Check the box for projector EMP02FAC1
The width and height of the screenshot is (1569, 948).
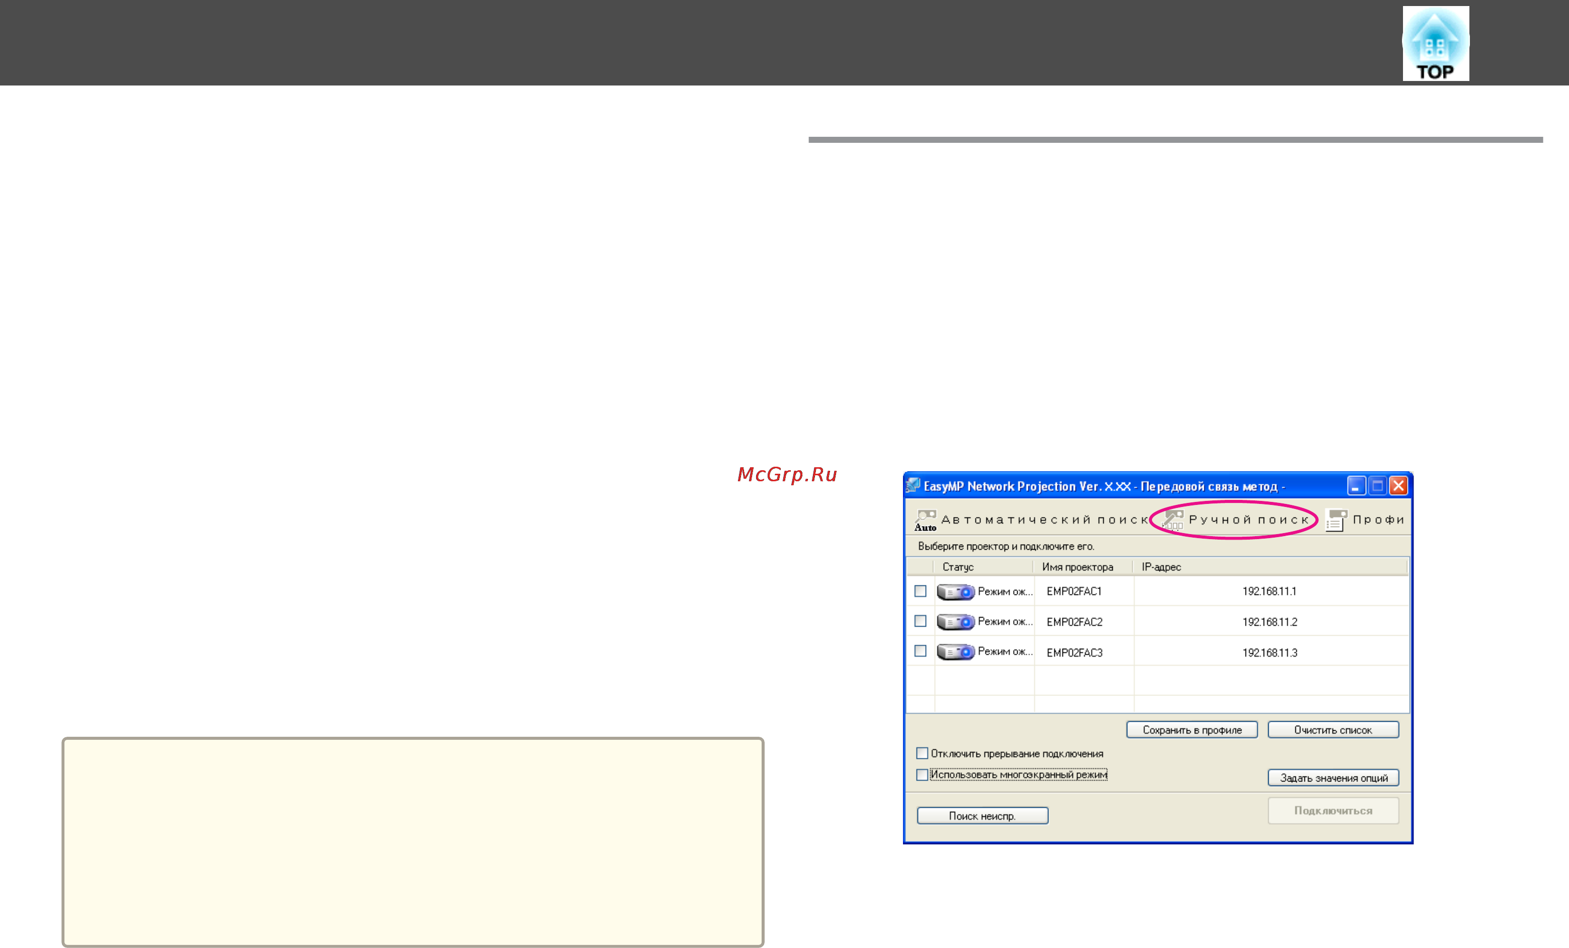pyautogui.click(x=920, y=591)
